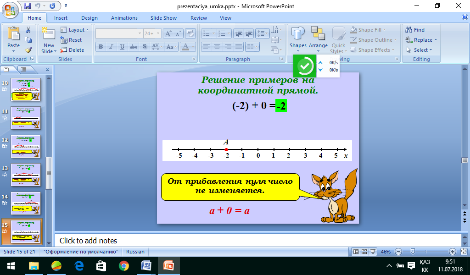Center the paragraph text
This screenshot has height=275, width=470.
point(217,47)
